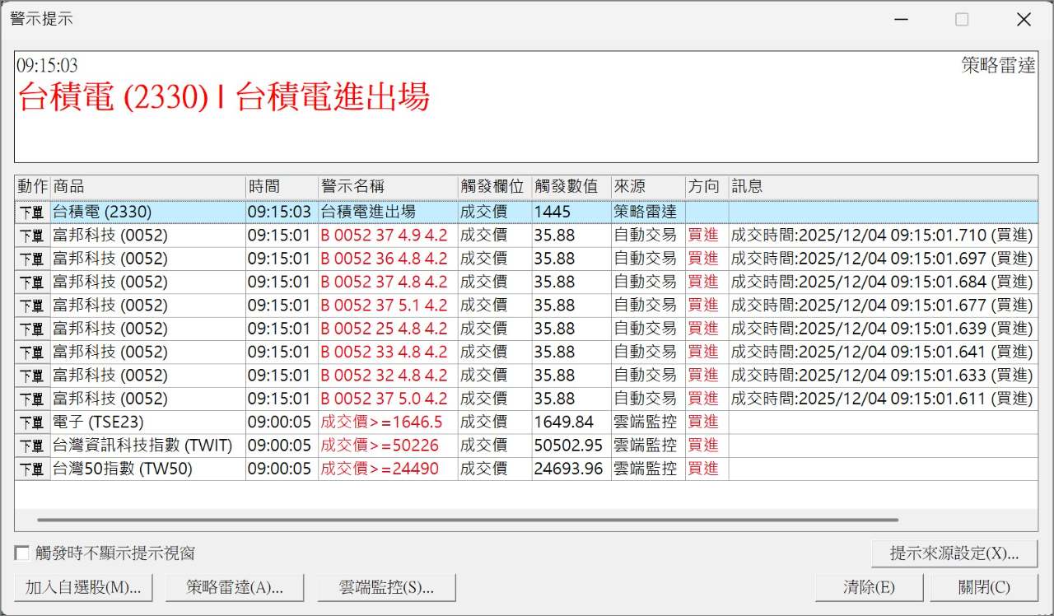1054x616 pixels.
Task: Sort by the 商品 column header
Action: tap(148, 187)
